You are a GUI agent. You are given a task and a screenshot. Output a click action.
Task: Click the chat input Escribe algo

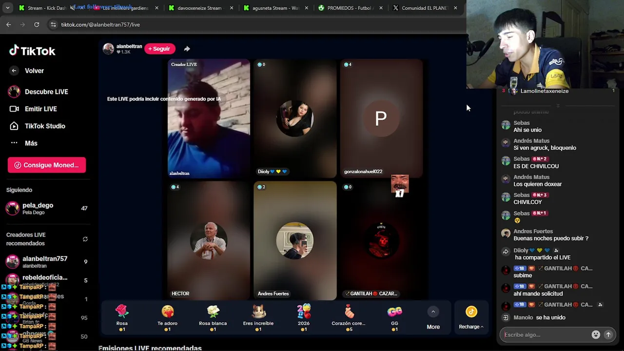[546, 335]
